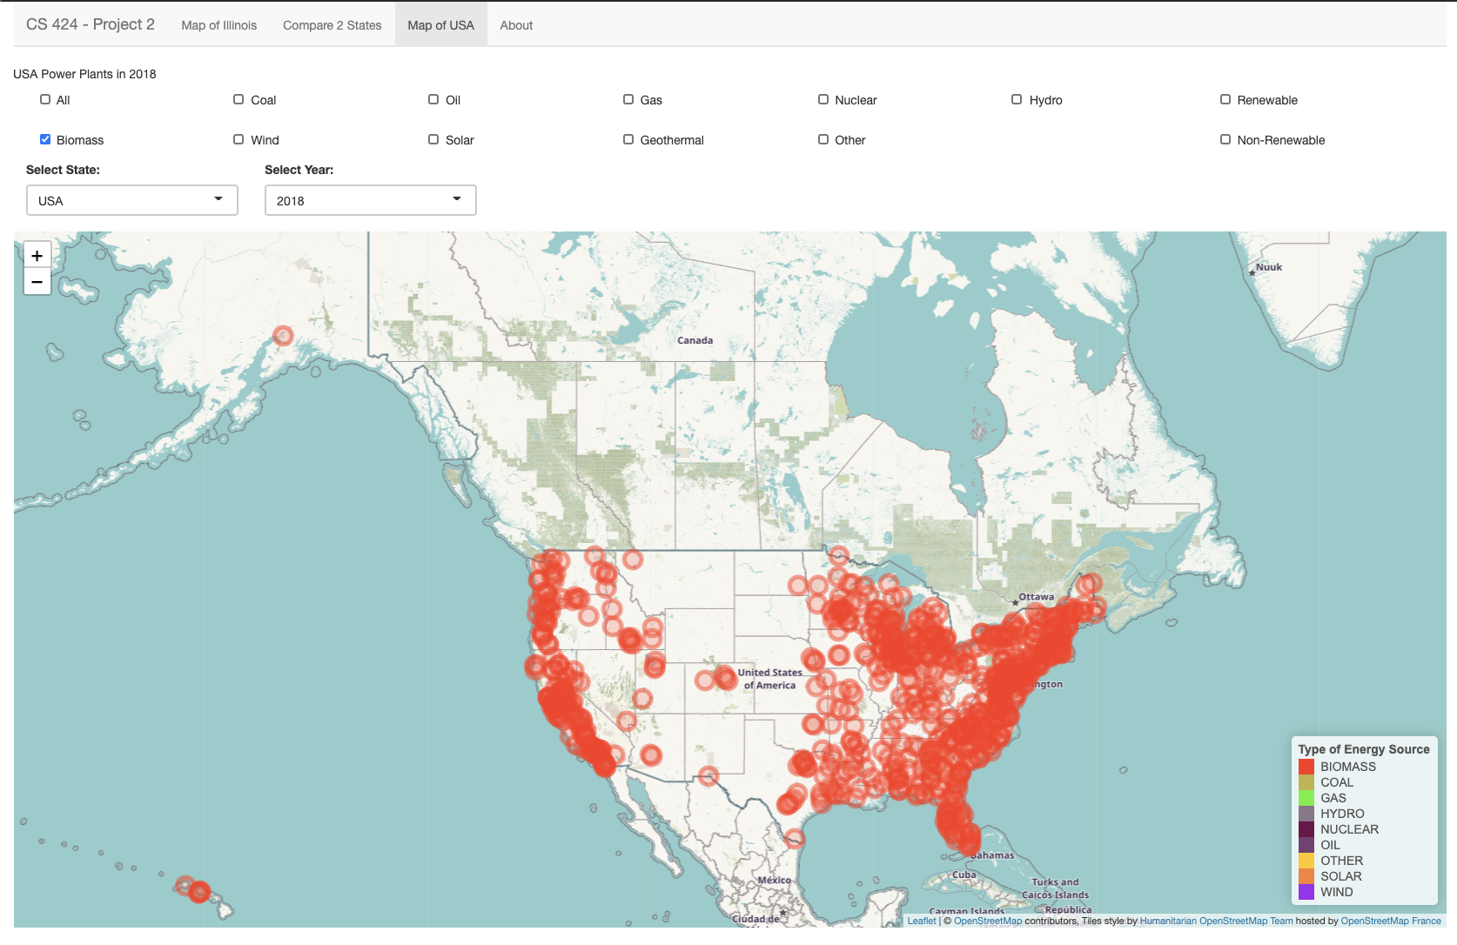Tick the Nuclear checkbox

(x=823, y=99)
